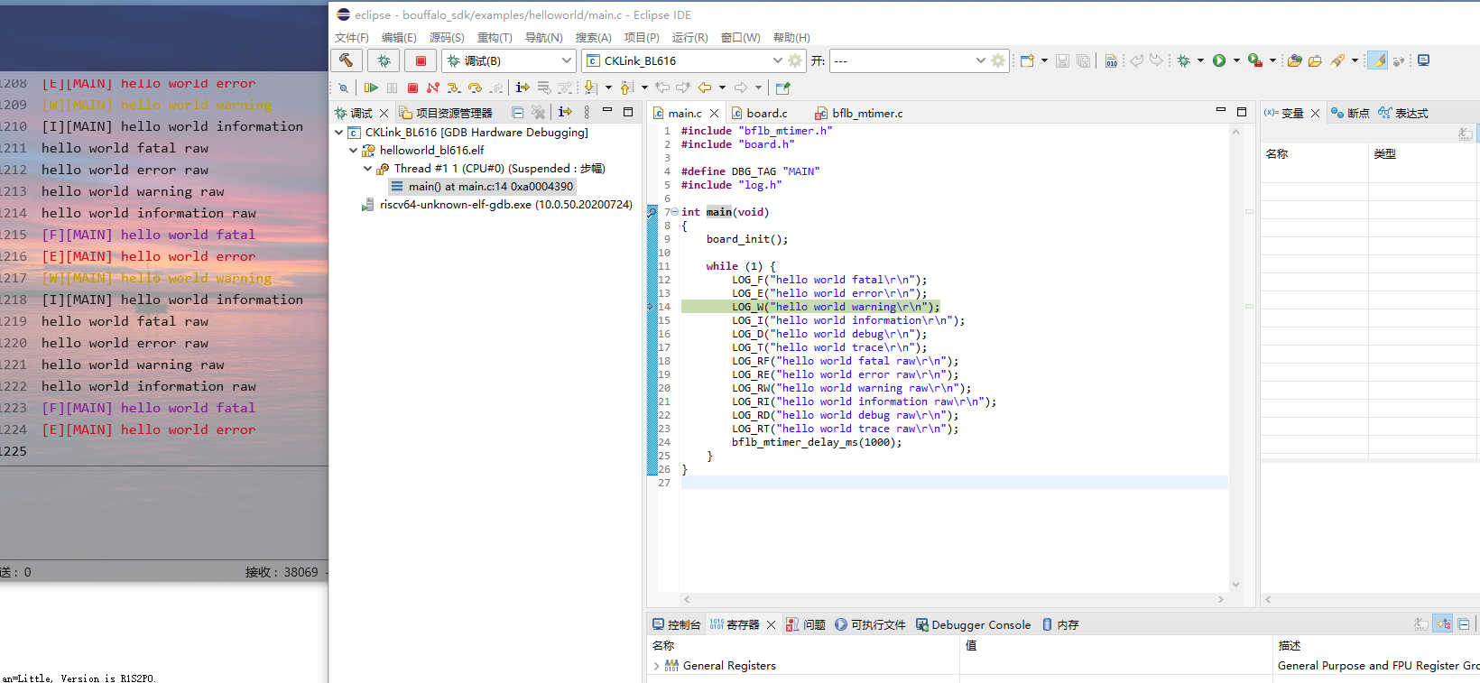
Task: Open the 开: launch target dropdown
Action: pyautogui.click(x=980, y=60)
